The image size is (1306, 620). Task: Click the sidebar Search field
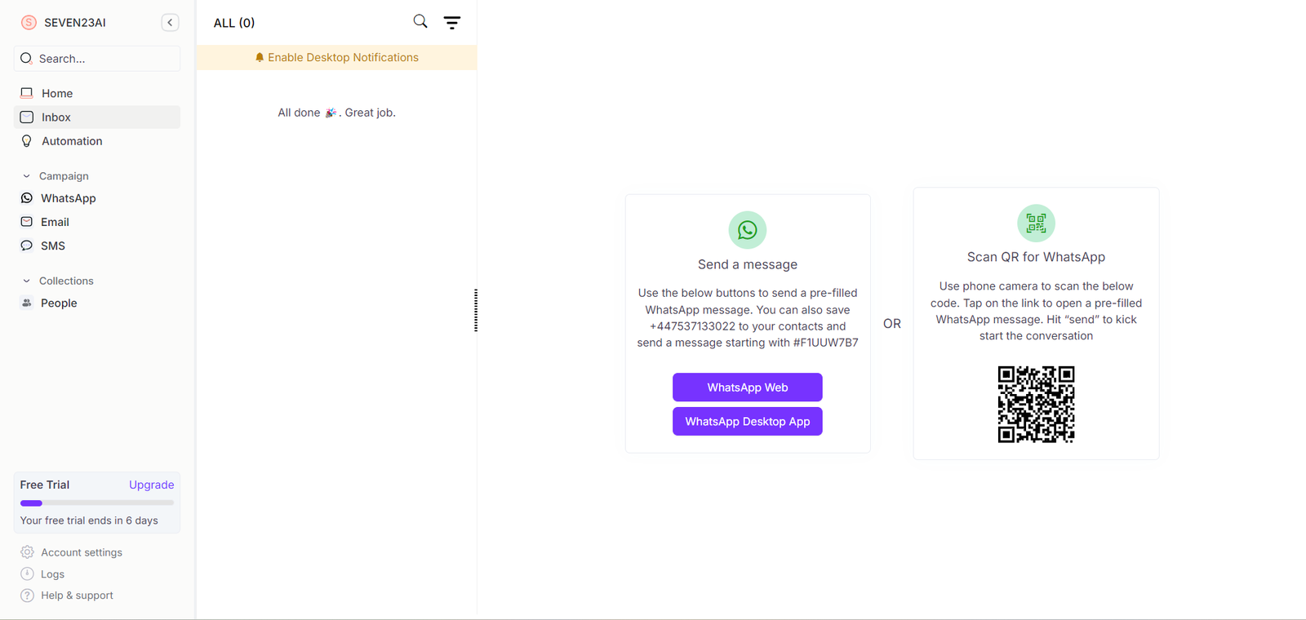(x=97, y=59)
